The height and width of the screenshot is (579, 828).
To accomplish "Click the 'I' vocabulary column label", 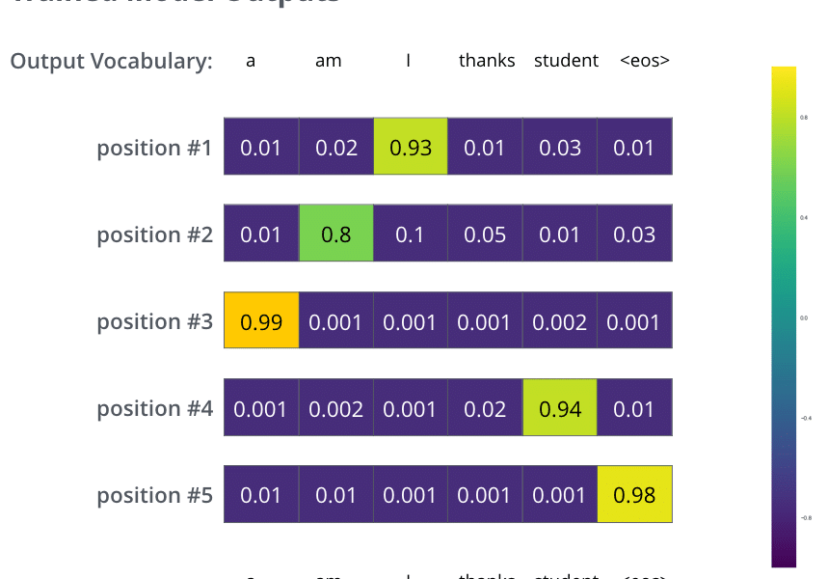I will pyautogui.click(x=408, y=60).
